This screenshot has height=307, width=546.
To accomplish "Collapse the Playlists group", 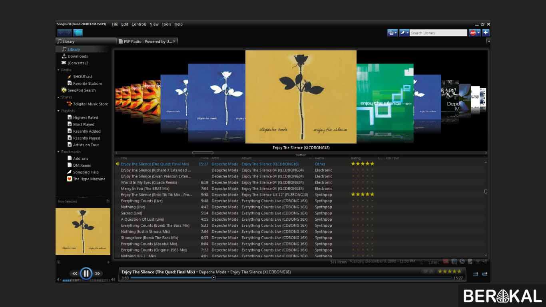I will [x=59, y=111].
